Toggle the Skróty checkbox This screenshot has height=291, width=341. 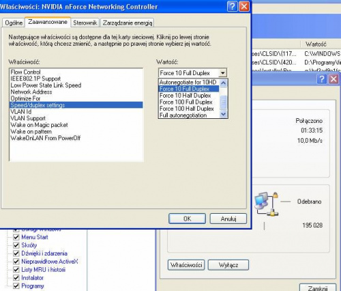[16, 245]
